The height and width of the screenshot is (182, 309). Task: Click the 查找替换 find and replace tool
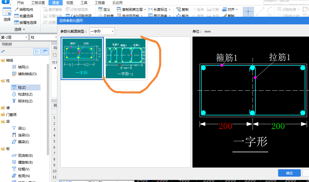point(53,9)
